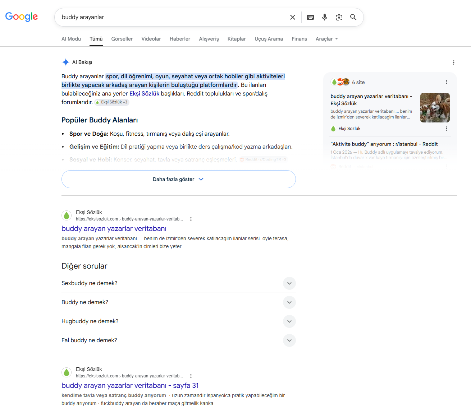Click the 6 site source favicons cluster
The height and width of the screenshot is (409, 471).
(340, 82)
